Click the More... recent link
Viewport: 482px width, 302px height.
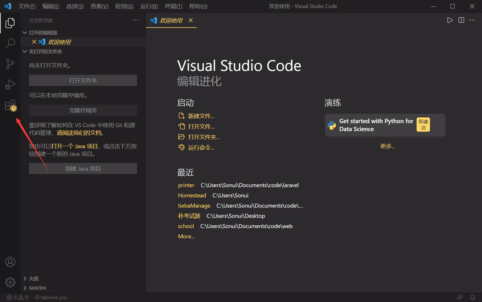[x=186, y=236]
